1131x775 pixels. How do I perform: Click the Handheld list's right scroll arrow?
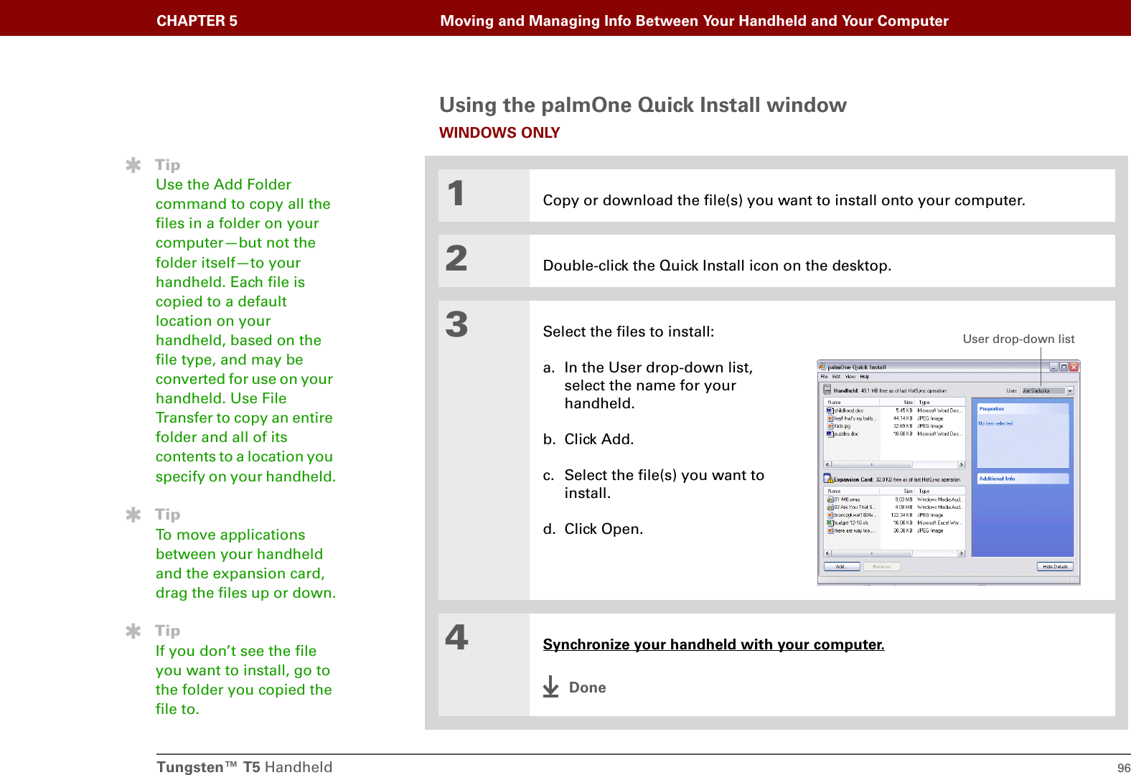pos(962,464)
